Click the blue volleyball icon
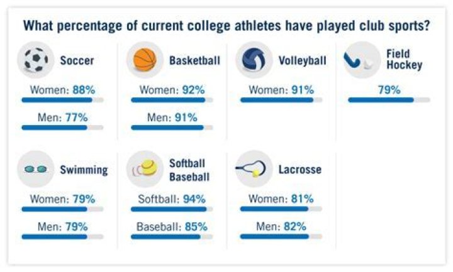This screenshot has height=272, width=453. pos(254,60)
